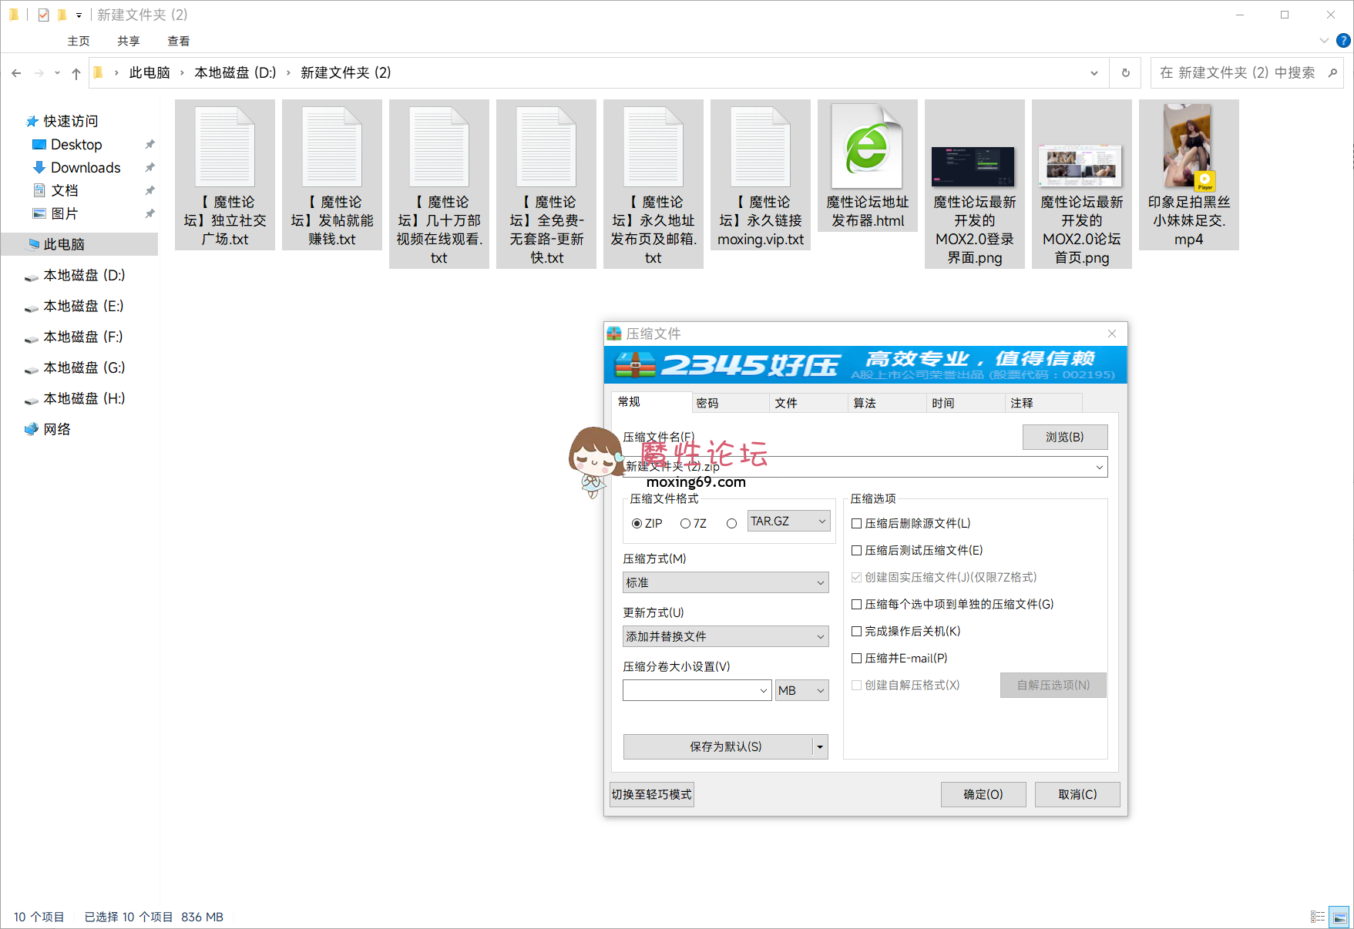1354x929 pixels.
Task: Select 魔性论坛地址发布器.html file icon
Action: (x=867, y=146)
